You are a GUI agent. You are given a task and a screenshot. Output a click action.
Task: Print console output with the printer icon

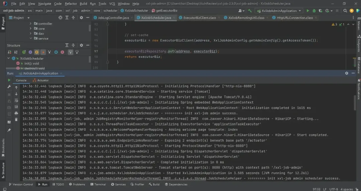click(16, 113)
